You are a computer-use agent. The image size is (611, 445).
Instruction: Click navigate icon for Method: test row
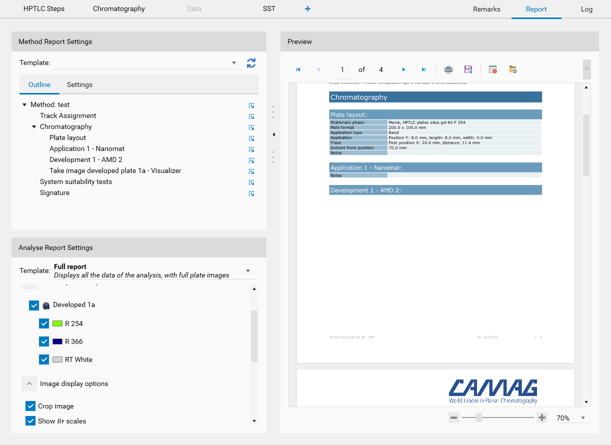pos(251,105)
